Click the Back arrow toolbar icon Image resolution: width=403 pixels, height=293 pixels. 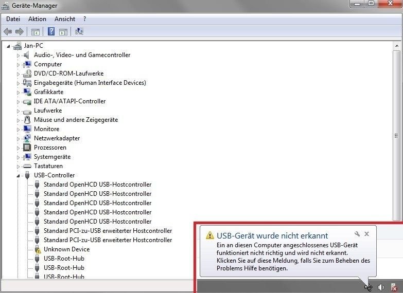click(8, 31)
